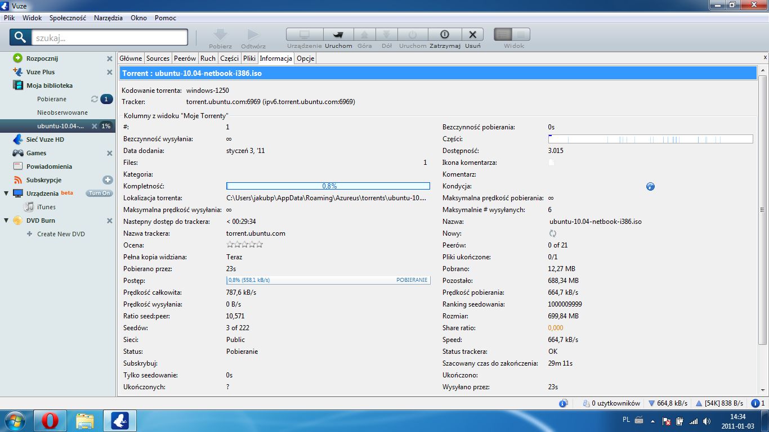769x432 pixels.
Task: Switch to the Peerów tab
Action: tap(185, 58)
